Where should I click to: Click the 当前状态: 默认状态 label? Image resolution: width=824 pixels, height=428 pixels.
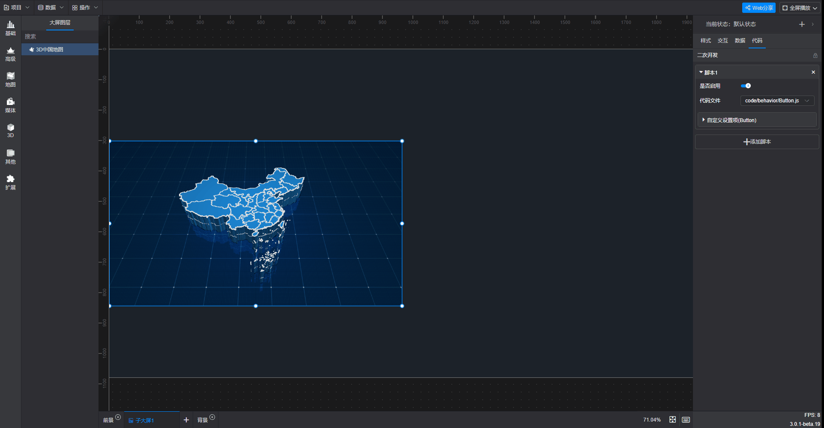coord(731,24)
